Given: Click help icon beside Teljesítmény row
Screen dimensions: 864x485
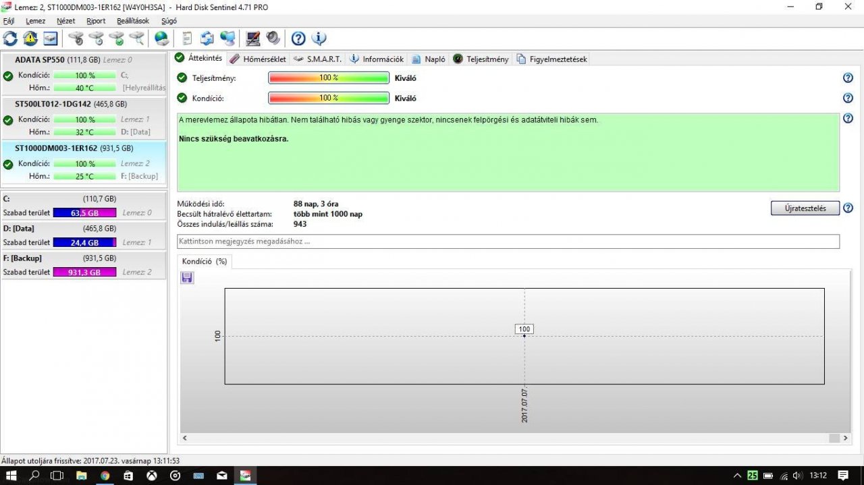Looking at the screenshot, I should point(848,78).
